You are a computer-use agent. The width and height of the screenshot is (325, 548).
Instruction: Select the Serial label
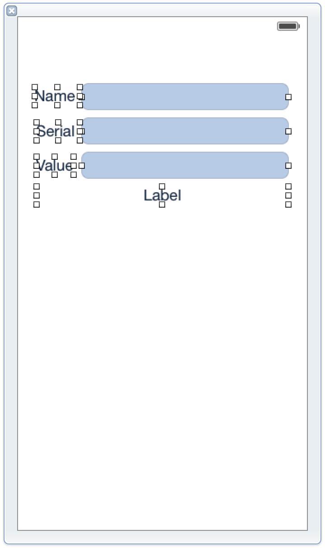click(x=56, y=131)
